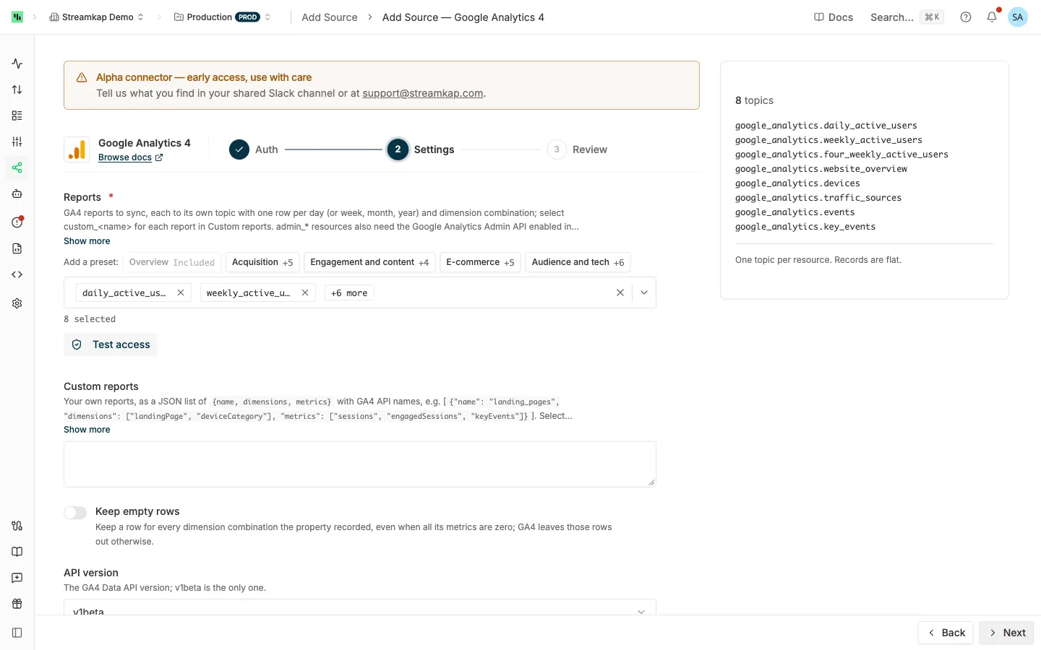Click the Add Source breadcrumb
This screenshot has height=650, width=1041.
click(330, 17)
